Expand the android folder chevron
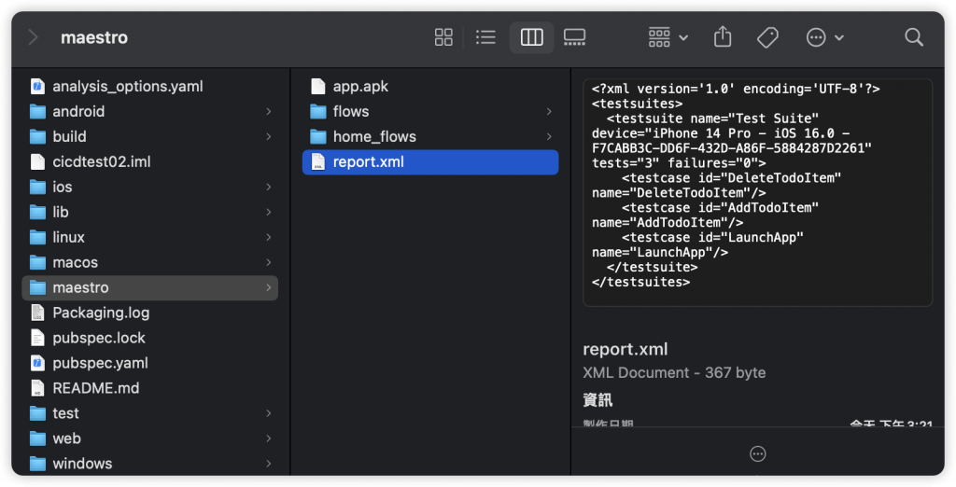This screenshot has width=956, height=487. point(268,112)
